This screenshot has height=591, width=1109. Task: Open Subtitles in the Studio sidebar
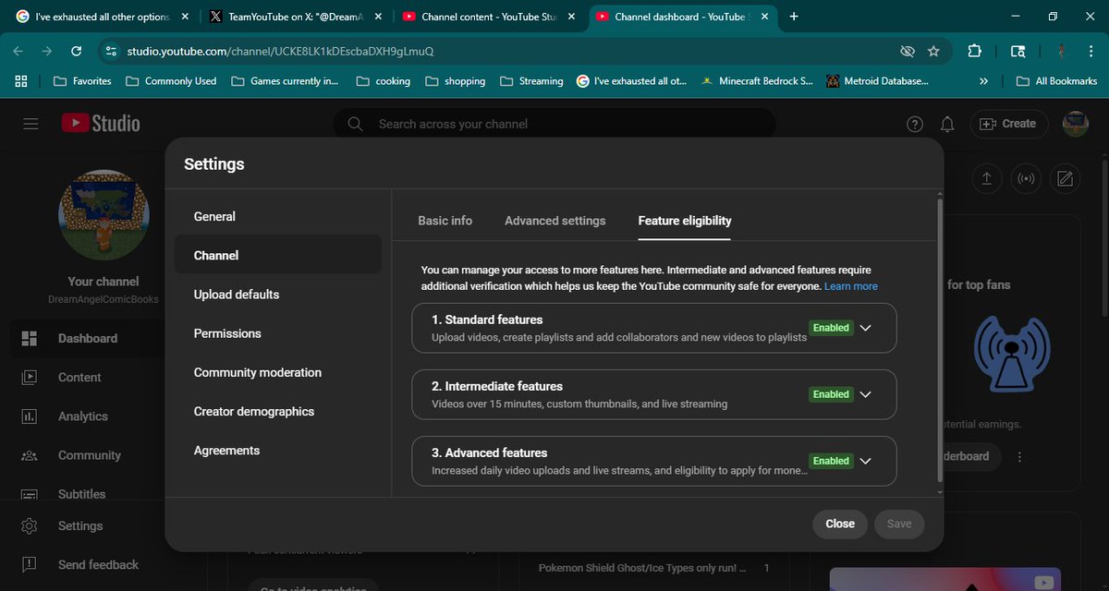coord(82,493)
